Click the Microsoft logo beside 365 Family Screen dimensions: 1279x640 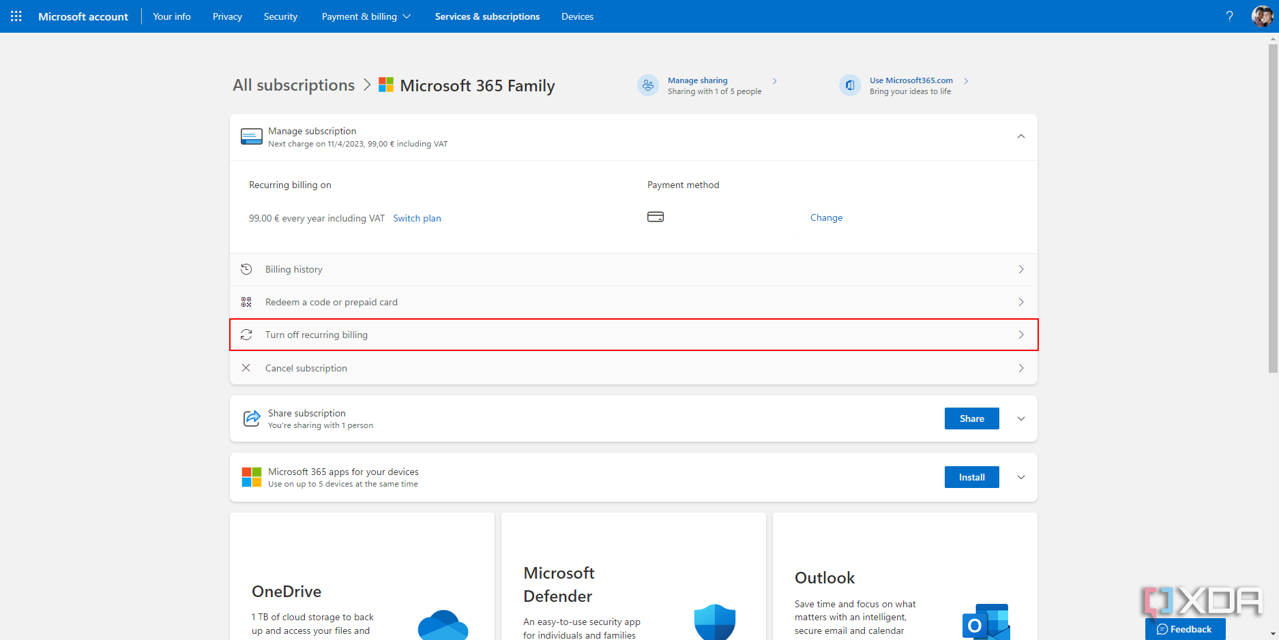tap(386, 85)
